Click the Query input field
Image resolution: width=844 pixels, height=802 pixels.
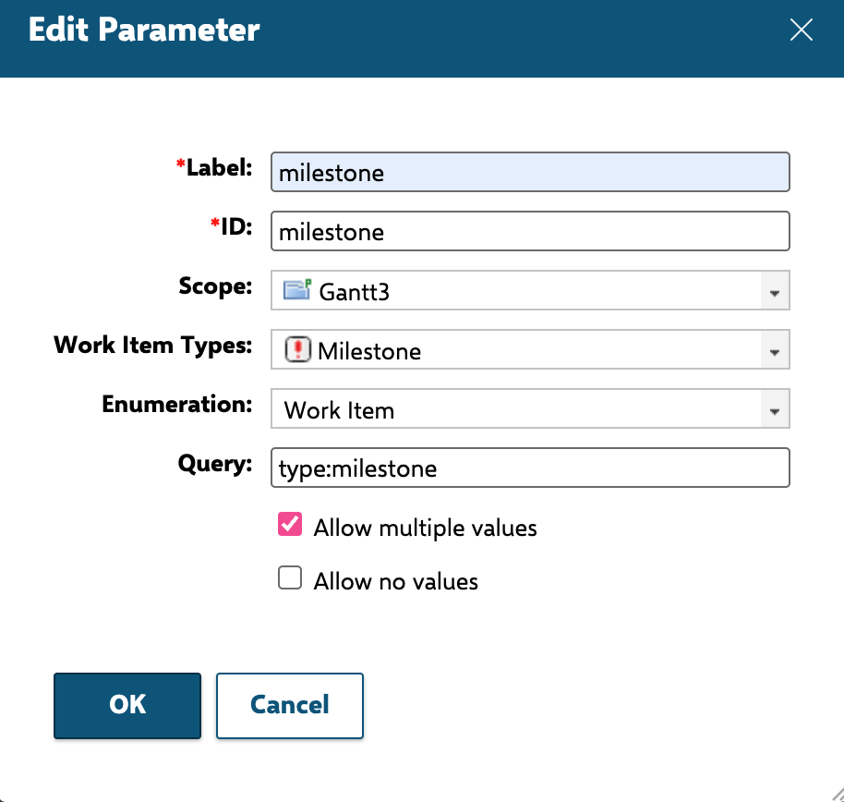click(530, 468)
